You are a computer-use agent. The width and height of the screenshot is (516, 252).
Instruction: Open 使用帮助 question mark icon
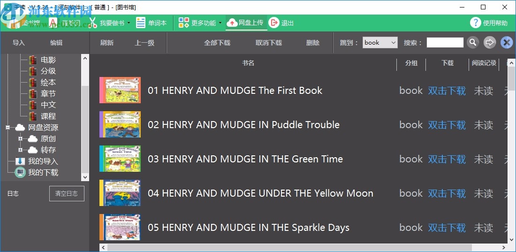(476, 23)
